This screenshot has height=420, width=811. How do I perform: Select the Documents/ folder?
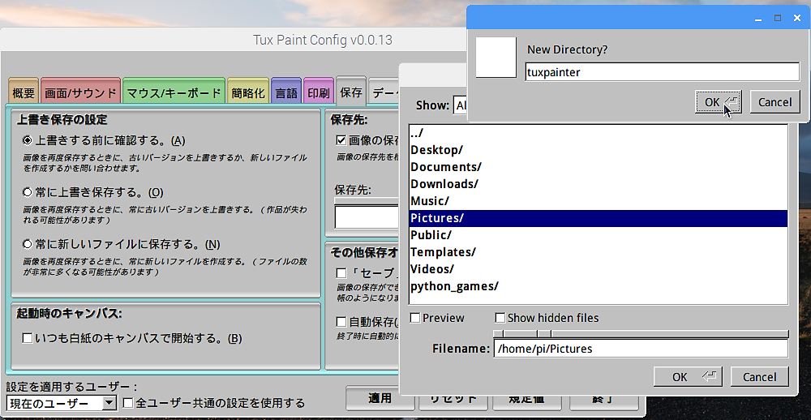tap(598, 167)
